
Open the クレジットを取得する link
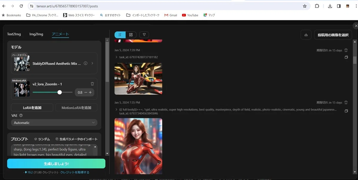pos(75,172)
